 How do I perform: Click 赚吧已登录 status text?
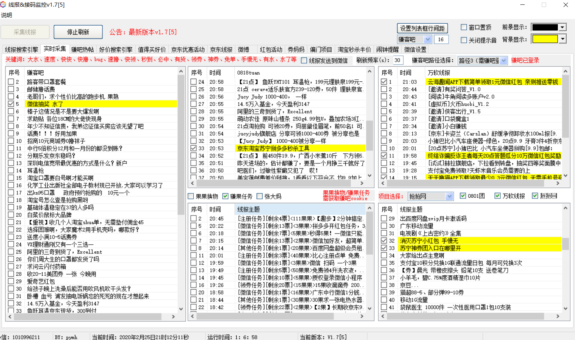click(525, 60)
